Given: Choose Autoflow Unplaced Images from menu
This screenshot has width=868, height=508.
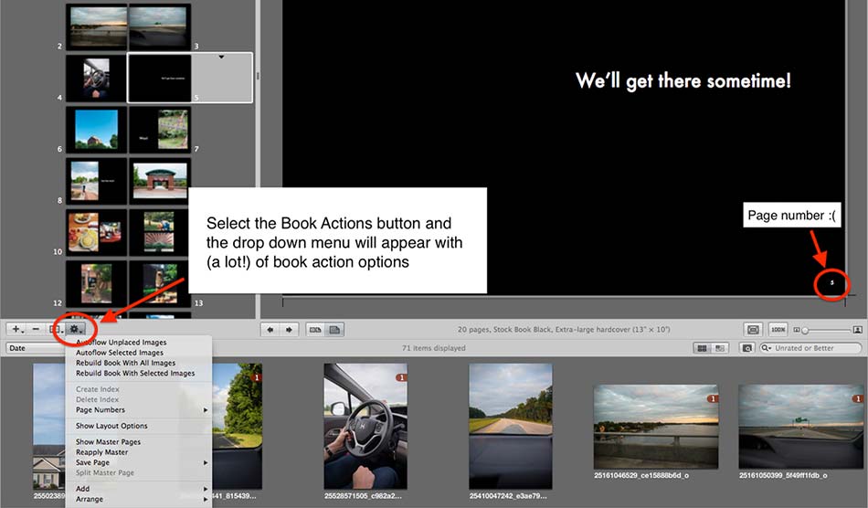Looking at the screenshot, I should (121, 342).
